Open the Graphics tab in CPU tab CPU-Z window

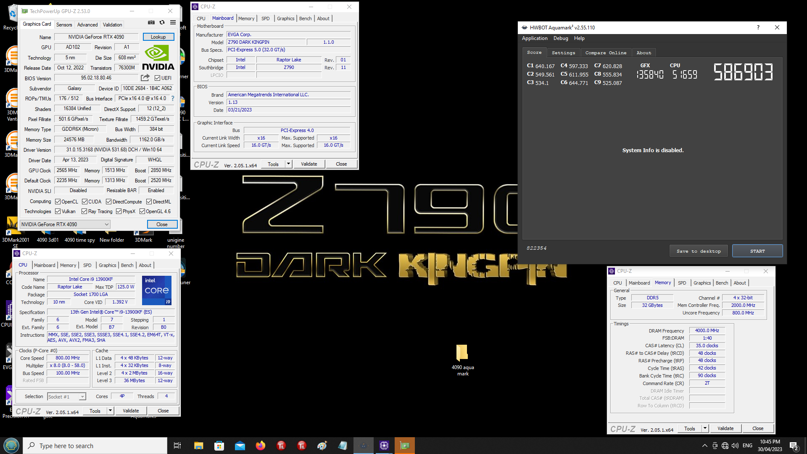tap(107, 265)
